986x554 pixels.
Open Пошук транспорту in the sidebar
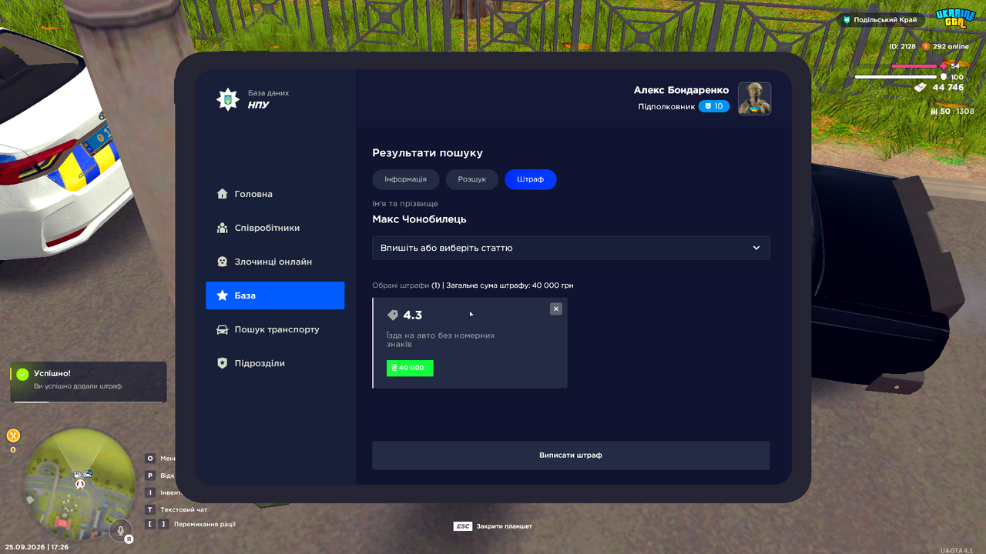pyautogui.click(x=275, y=329)
